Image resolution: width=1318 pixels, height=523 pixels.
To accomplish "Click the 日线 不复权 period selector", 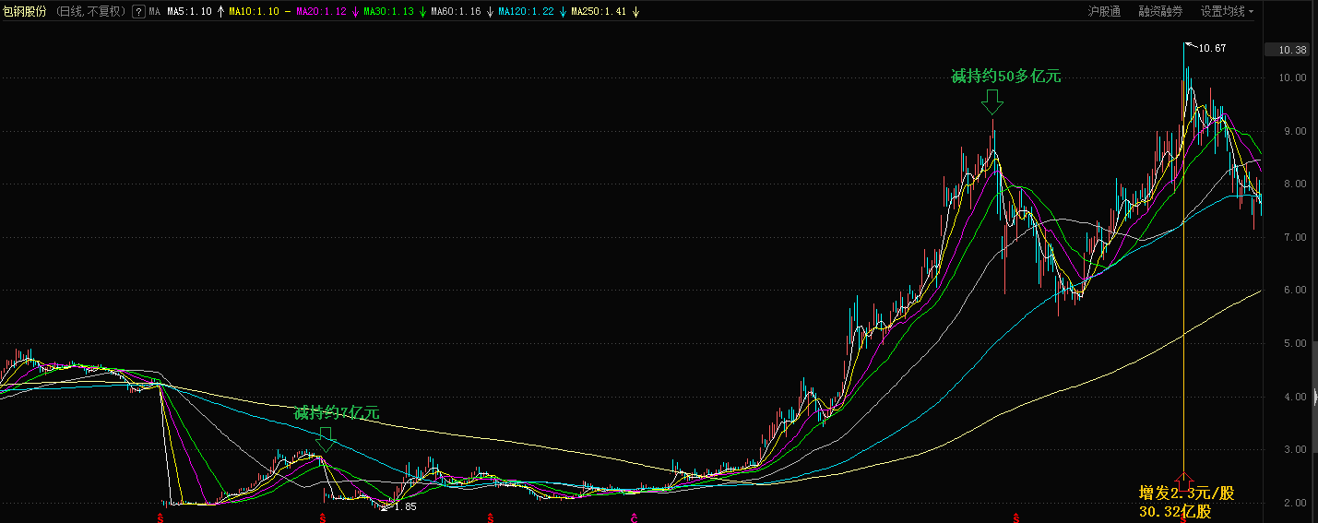I will 90,12.
